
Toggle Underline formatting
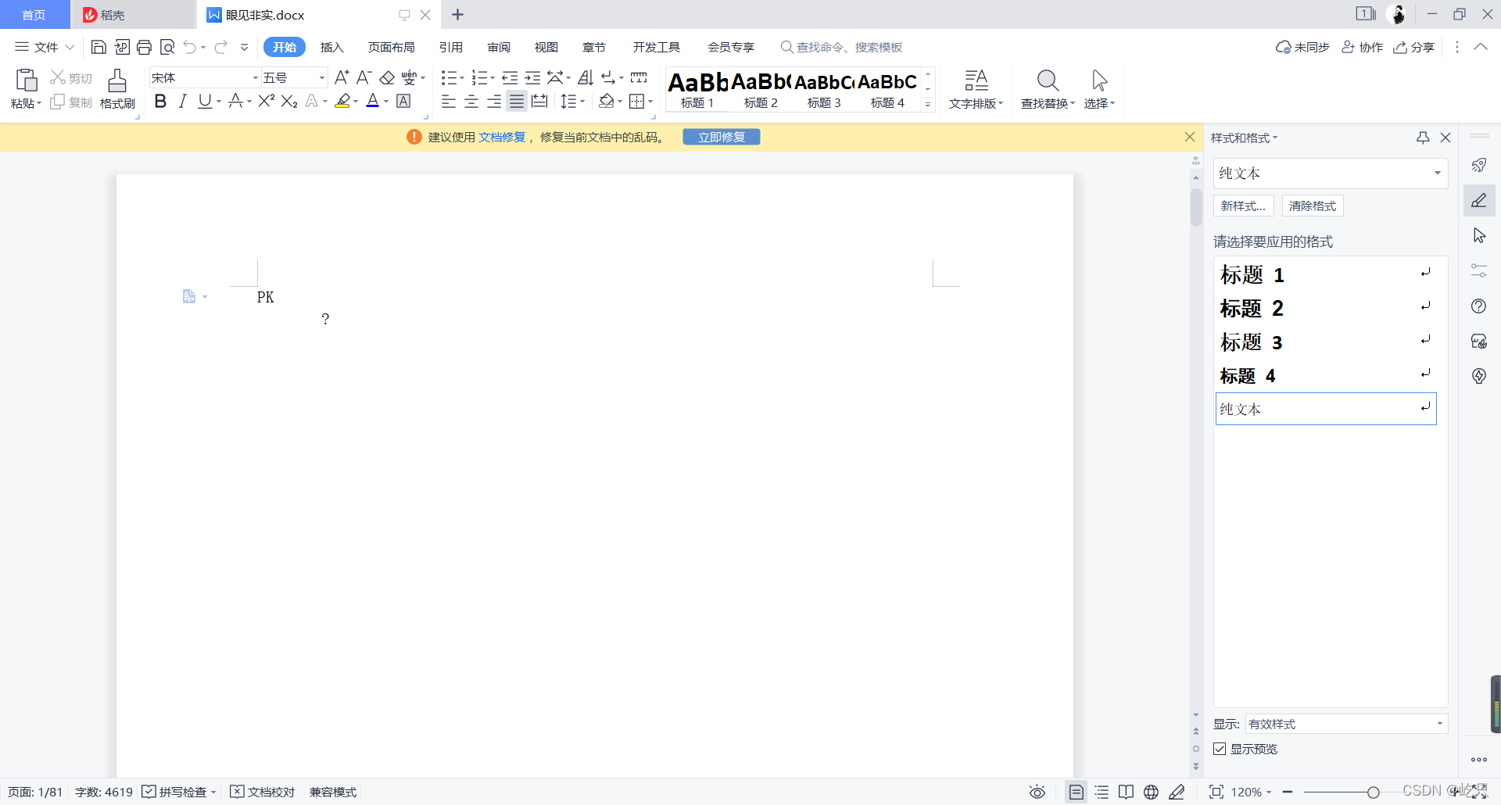tap(205, 101)
